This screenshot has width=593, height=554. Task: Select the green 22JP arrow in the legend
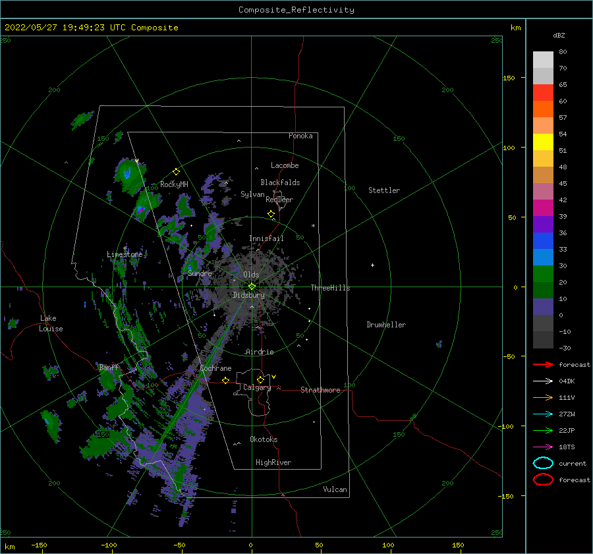coord(543,430)
